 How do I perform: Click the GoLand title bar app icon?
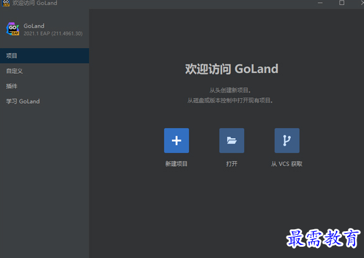point(6,3)
